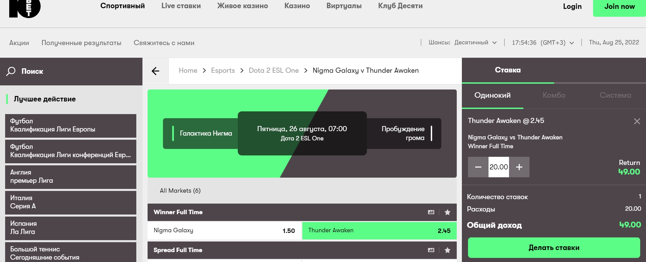Expand All Markets (6) filter
Screen dimensions: 646x262
(x=180, y=191)
